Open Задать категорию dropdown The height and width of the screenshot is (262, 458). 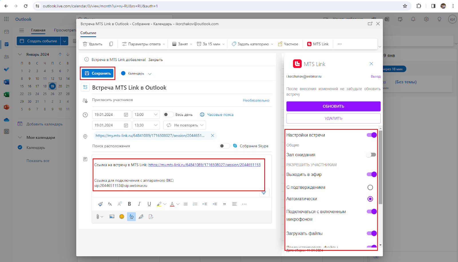coord(252,44)
